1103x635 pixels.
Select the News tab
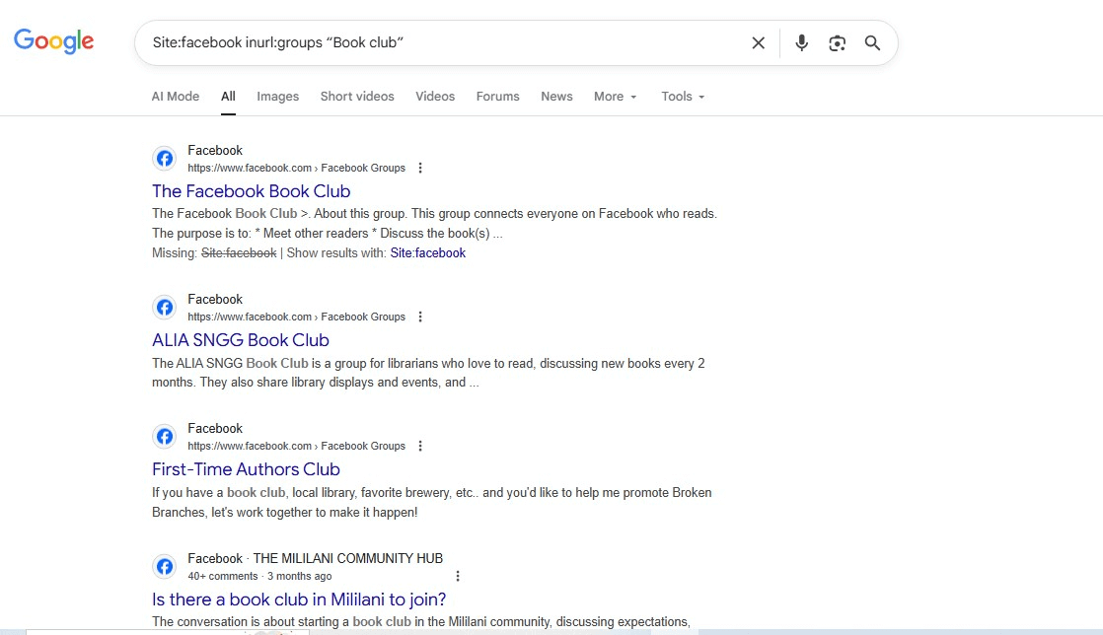click(x=556, y=96)
